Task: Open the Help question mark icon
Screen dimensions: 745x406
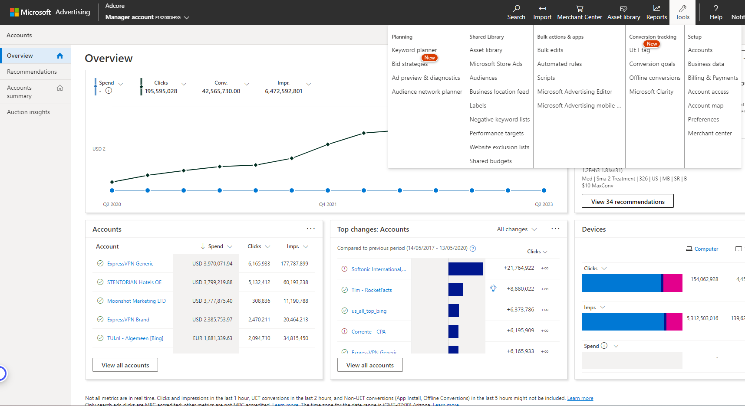Action: 716,10
